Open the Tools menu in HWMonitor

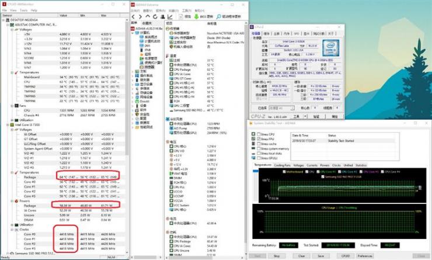[x=23, y=10]
